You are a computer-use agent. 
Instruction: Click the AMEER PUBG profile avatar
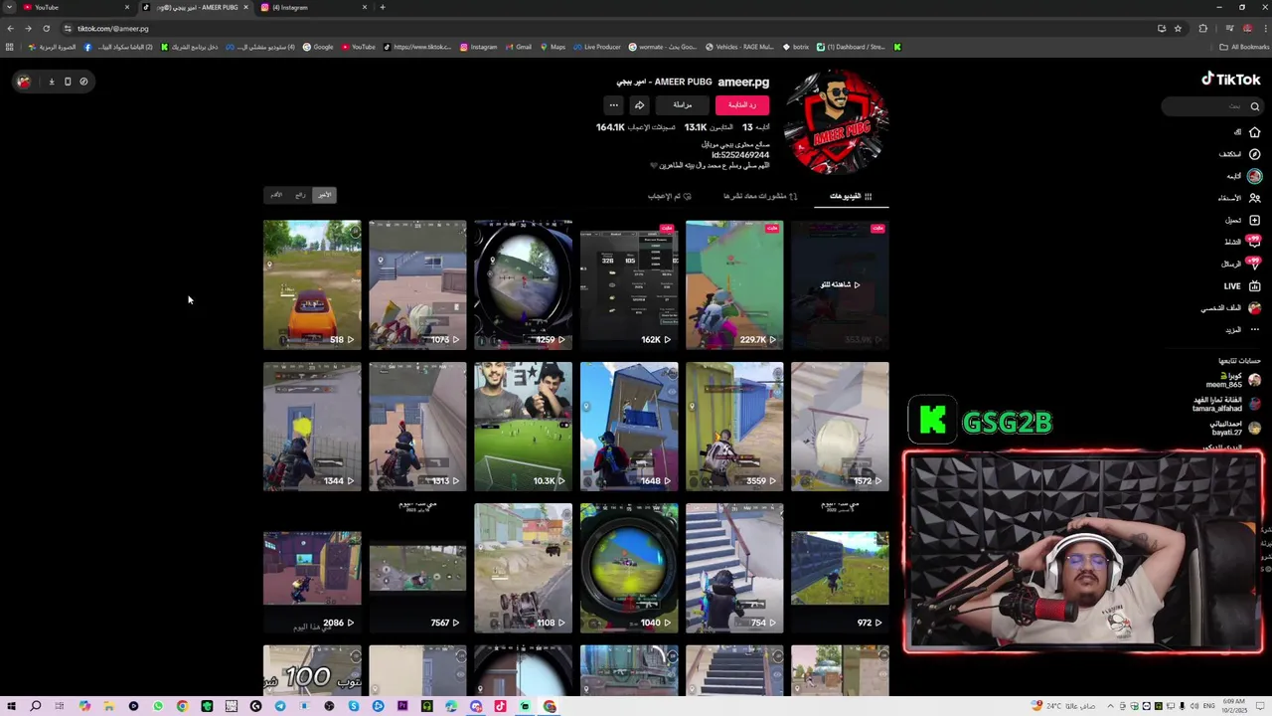836,121
